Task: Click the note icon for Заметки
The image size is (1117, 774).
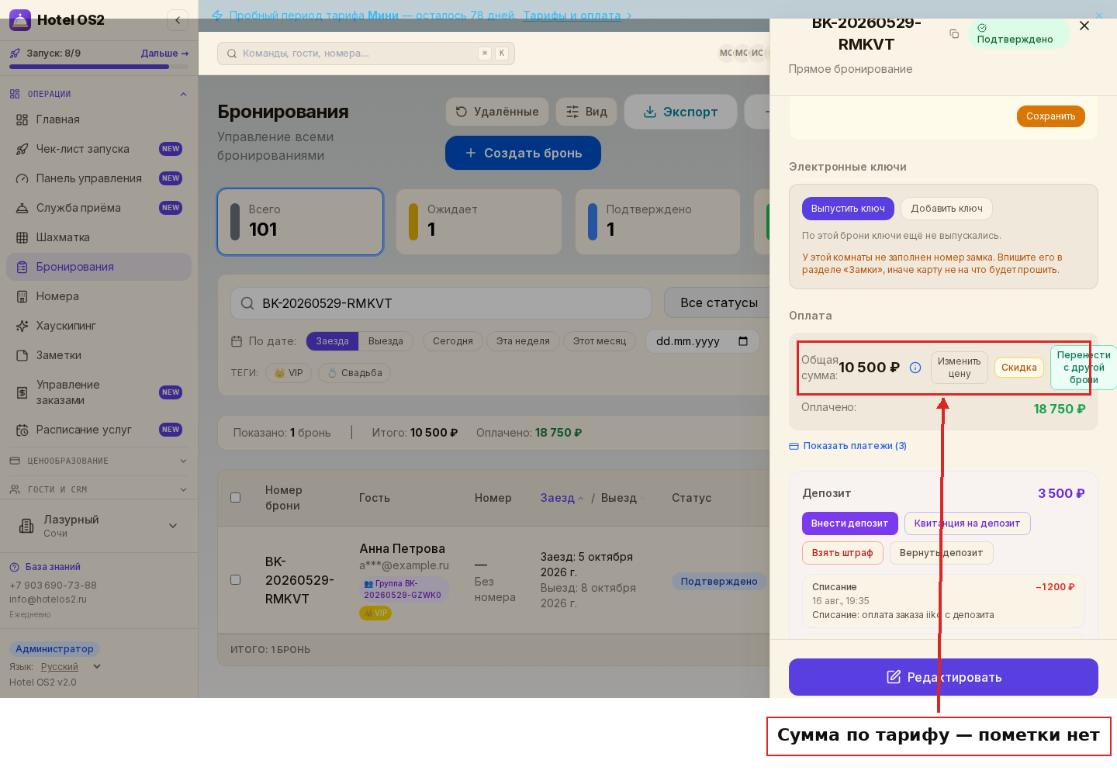Action: point(22,355)
